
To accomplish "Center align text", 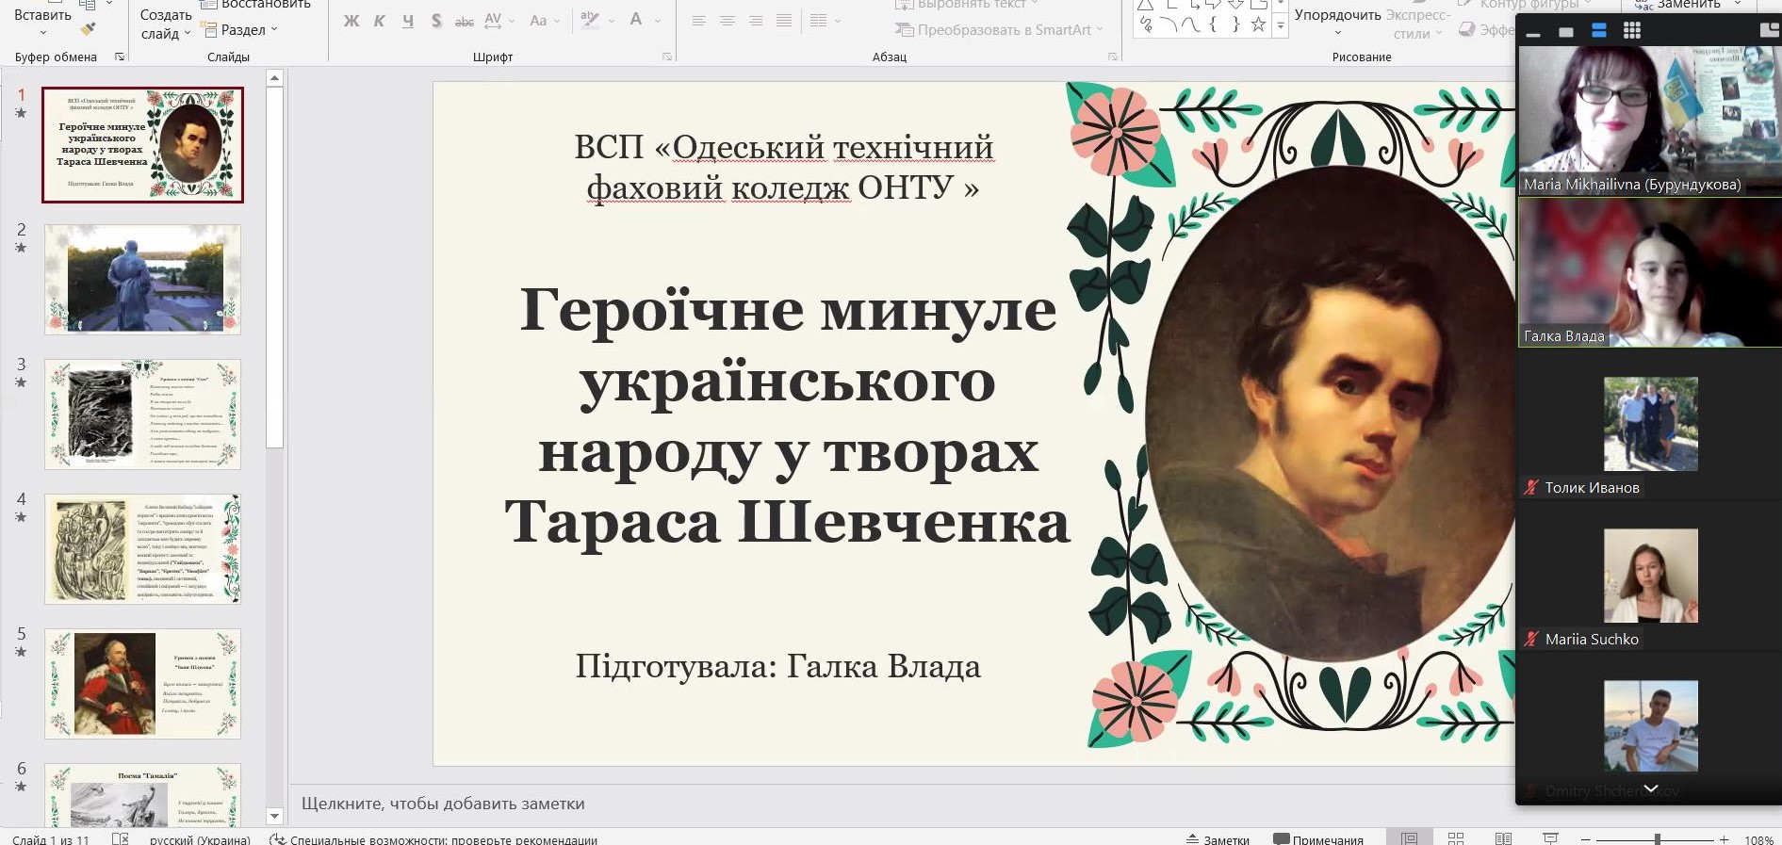I will tap(728, 21).
